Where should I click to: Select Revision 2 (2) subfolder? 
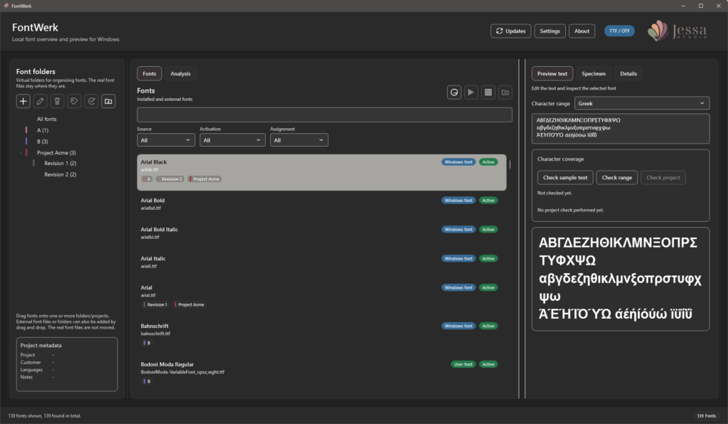point(60,174)
